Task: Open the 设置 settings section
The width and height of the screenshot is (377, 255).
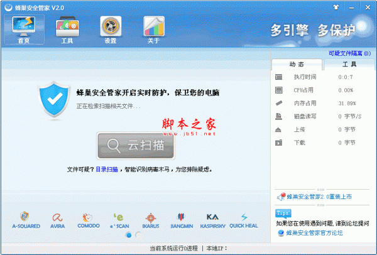Action: click(x=111, y=30)
